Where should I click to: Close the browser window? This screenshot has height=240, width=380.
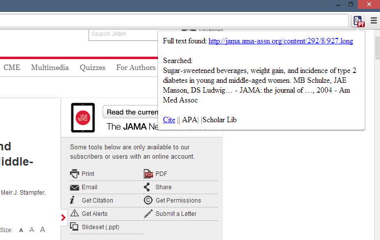[369, 4]
